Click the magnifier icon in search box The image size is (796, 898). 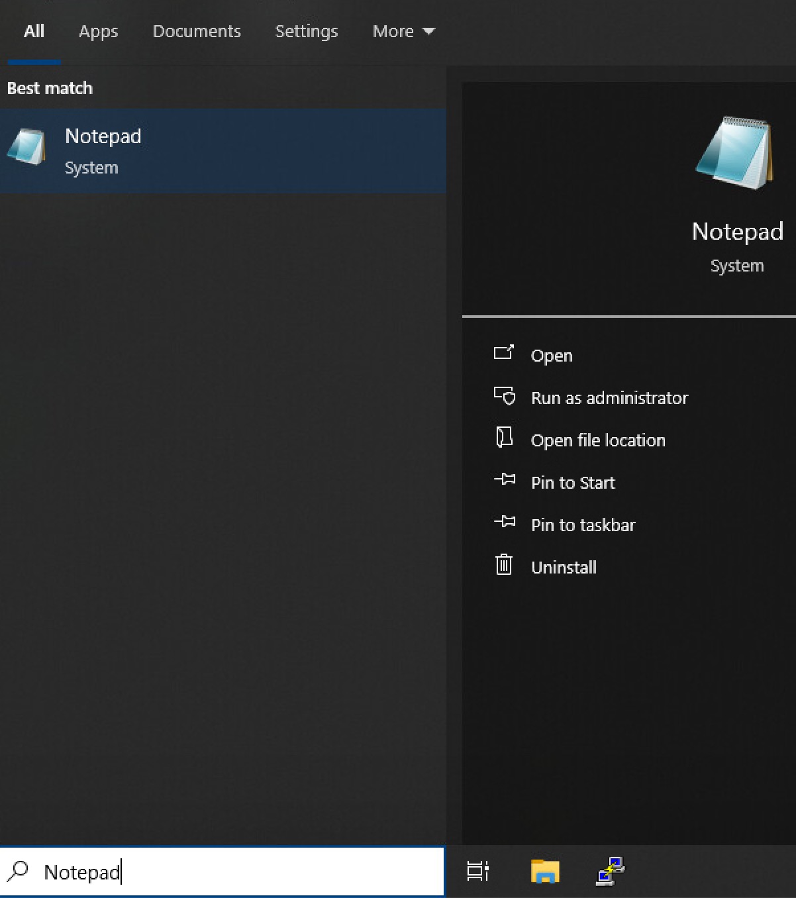[x=19, y=871]
